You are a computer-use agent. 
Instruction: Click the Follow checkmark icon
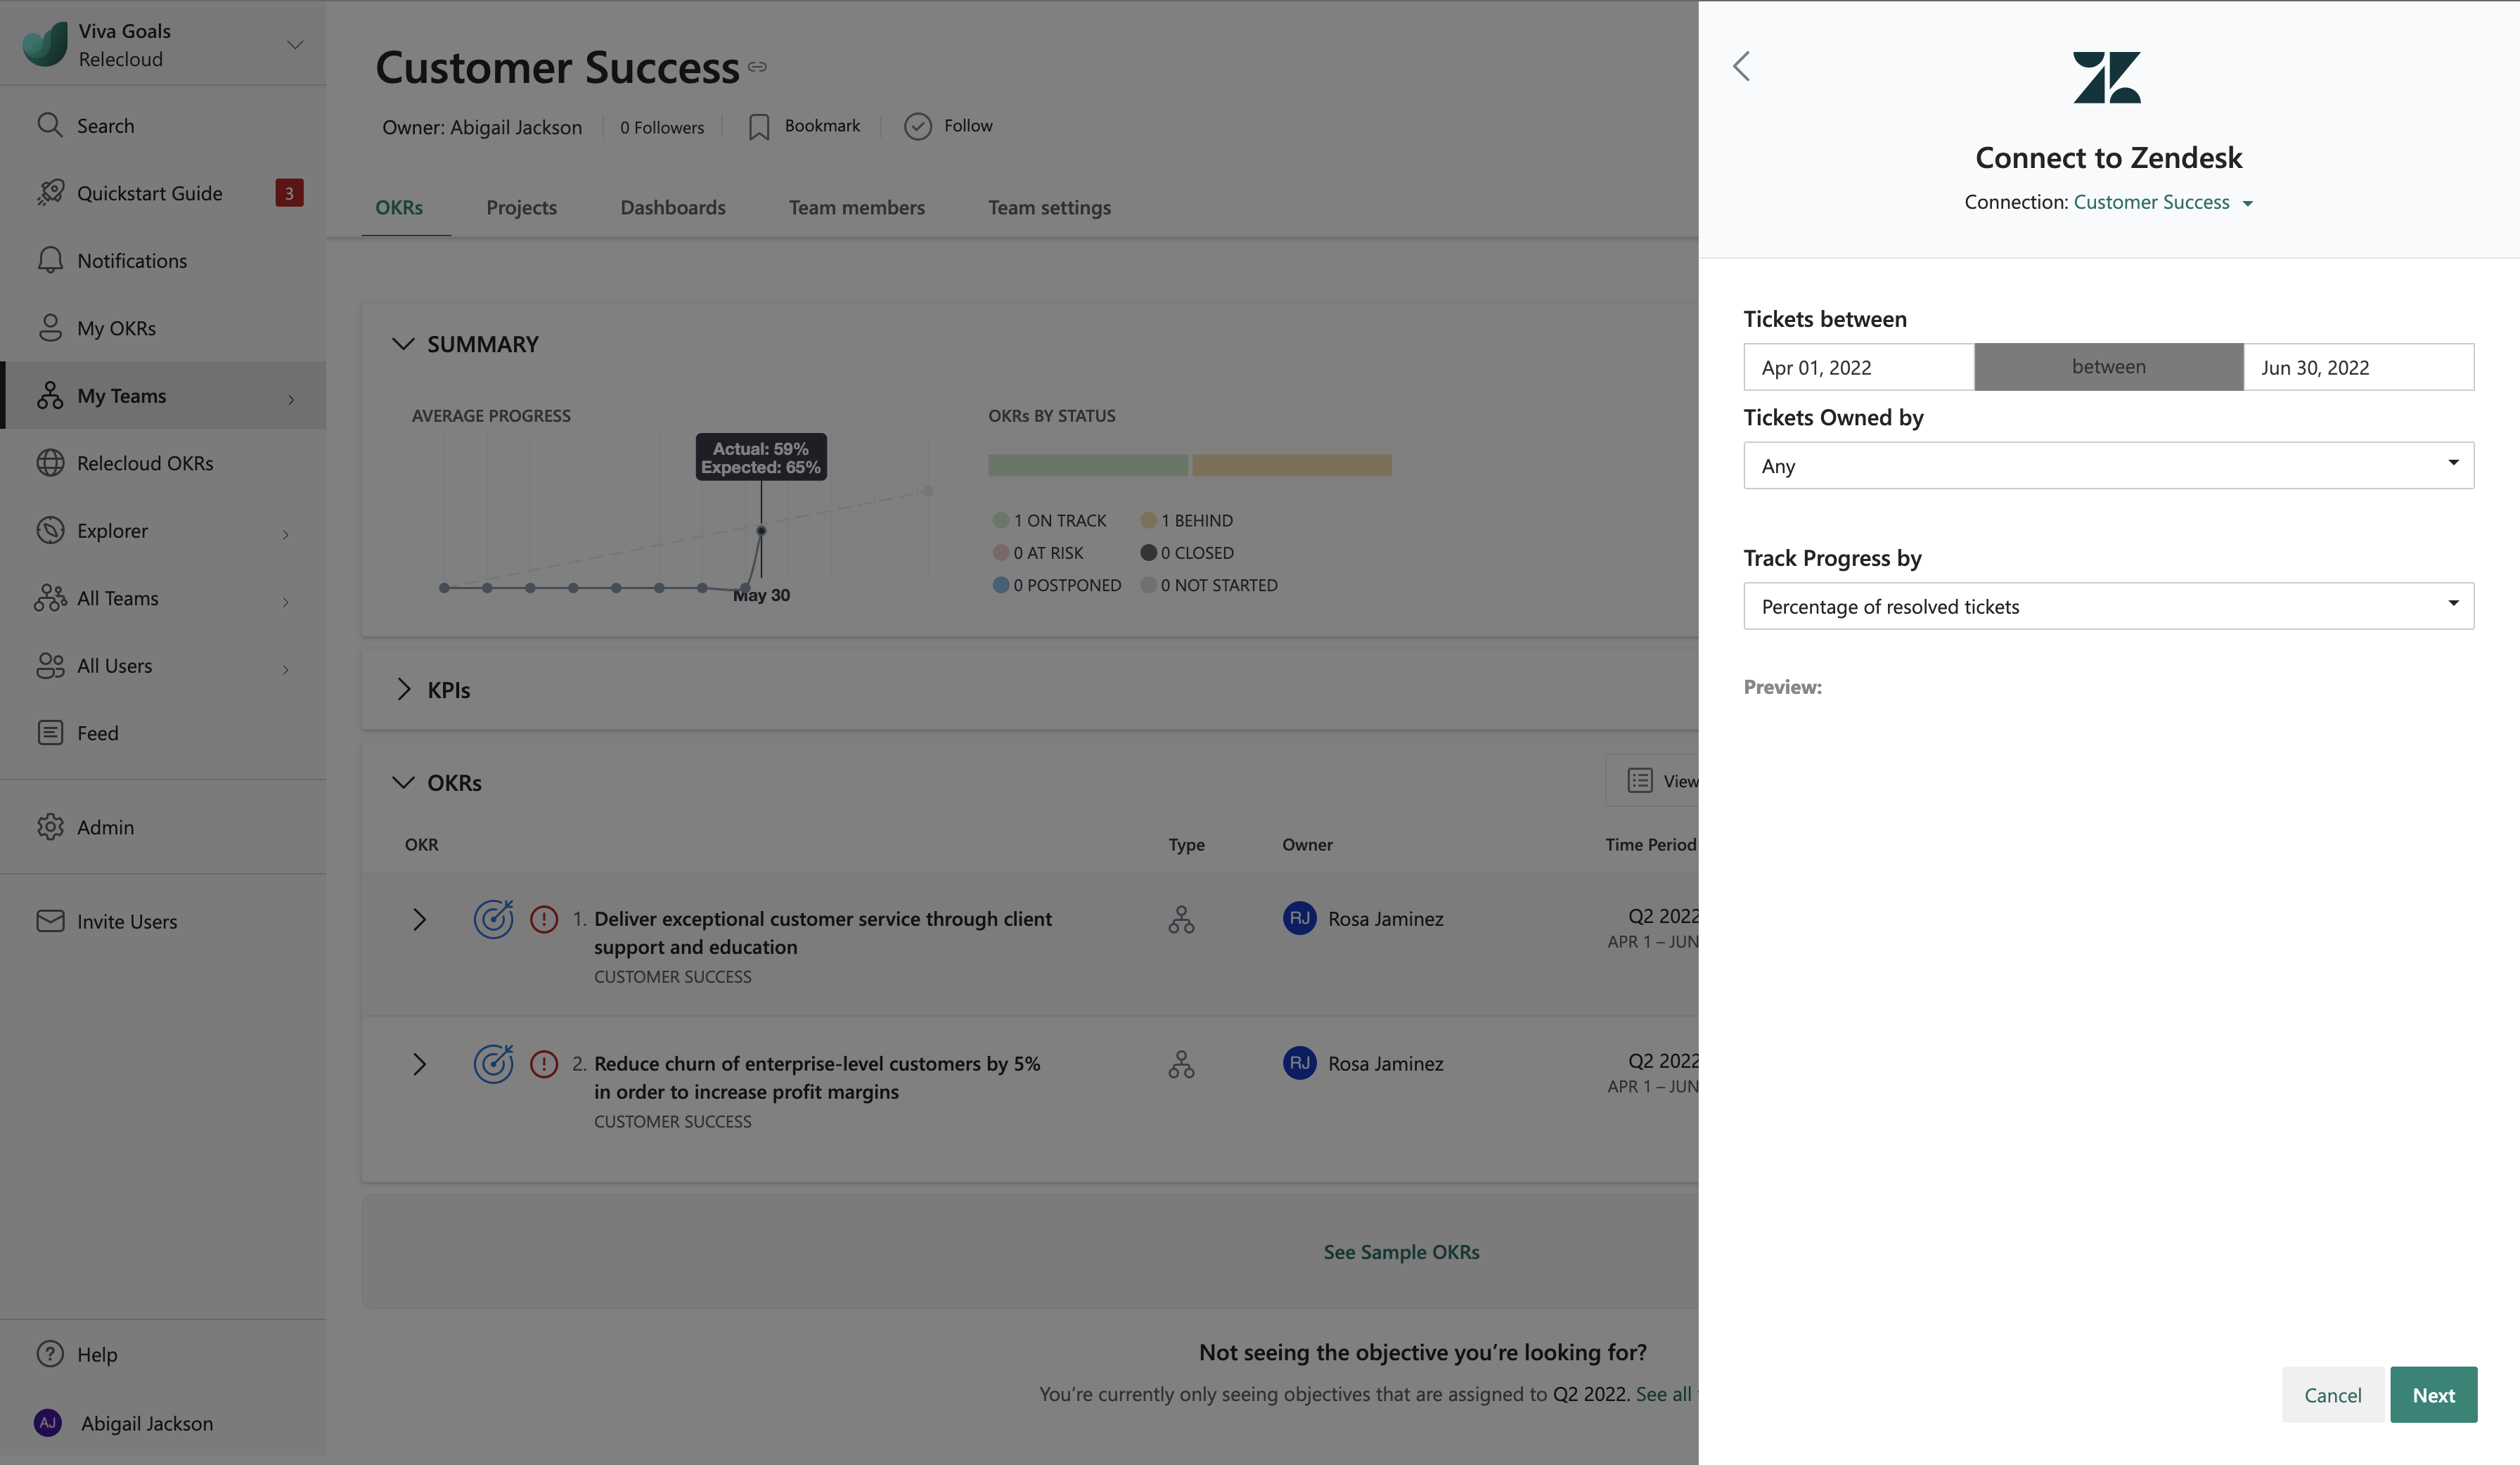918,126
